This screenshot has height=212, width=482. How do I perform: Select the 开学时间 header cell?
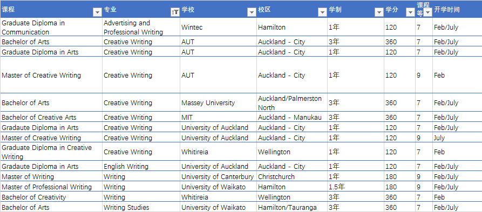(457, 10)
